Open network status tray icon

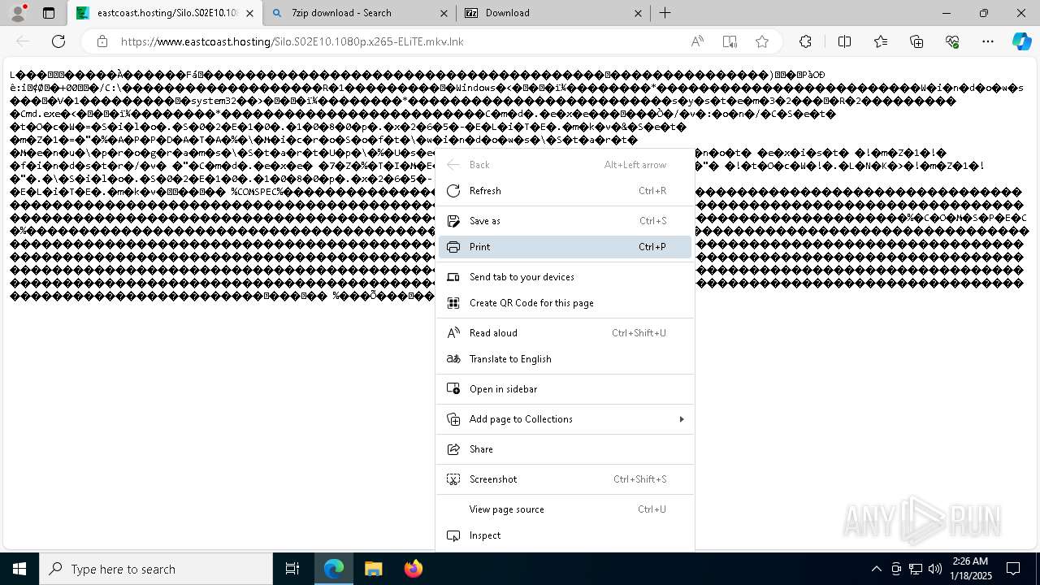[916, 569]
